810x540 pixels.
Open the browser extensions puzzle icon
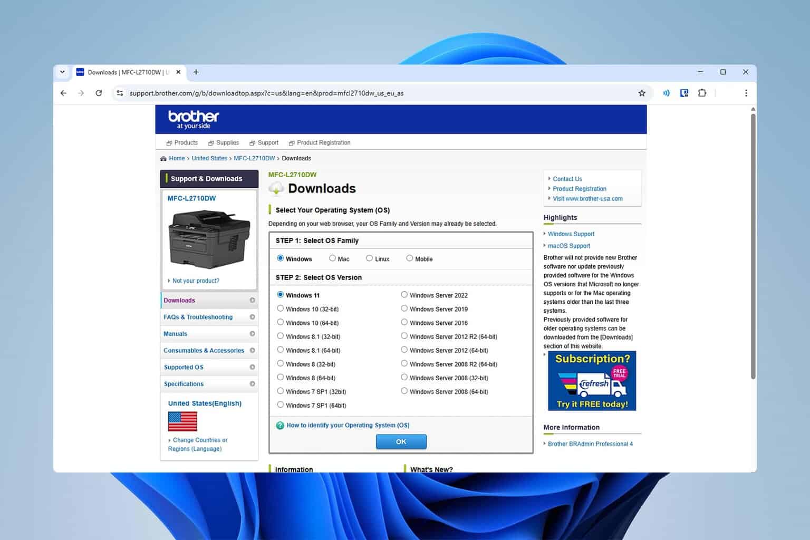point(702,93)
